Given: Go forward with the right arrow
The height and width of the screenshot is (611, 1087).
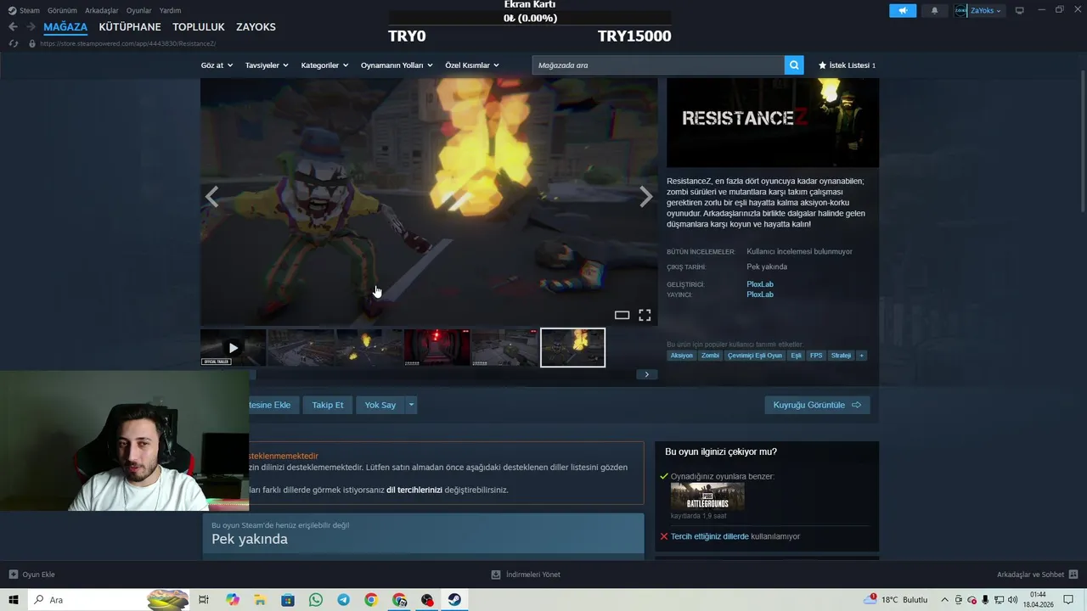Looking at the screenshot, I should pyautogui.click(x=31, y=27).
